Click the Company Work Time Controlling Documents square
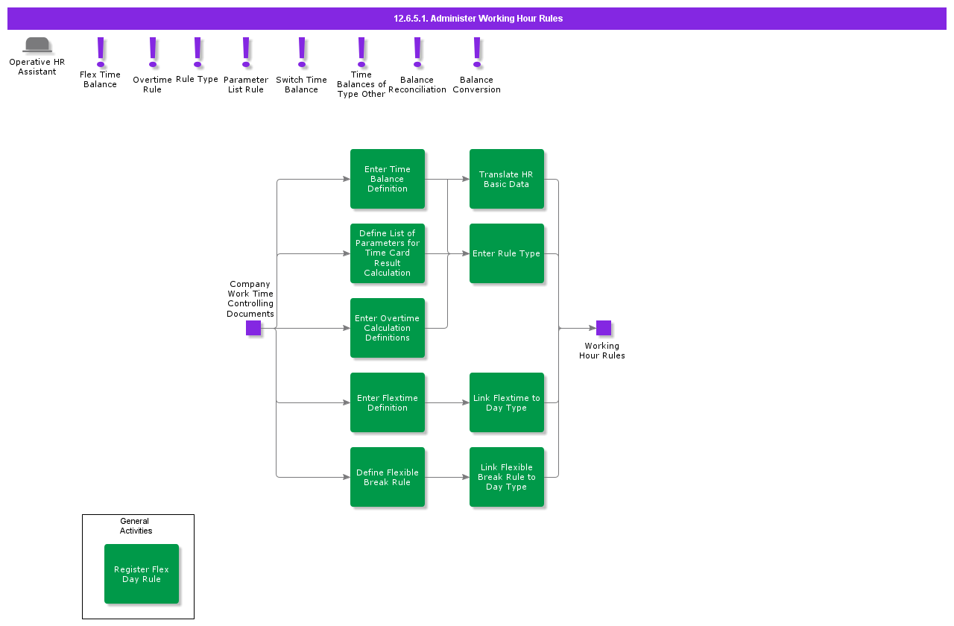This screenshot has height=626, width=954. pyautogui.click(x=253, y=328)
